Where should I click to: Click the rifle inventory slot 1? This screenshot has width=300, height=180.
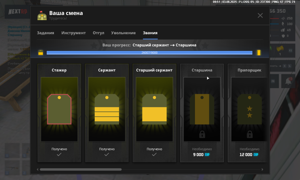pyautogui.click(x=12, y=168)
